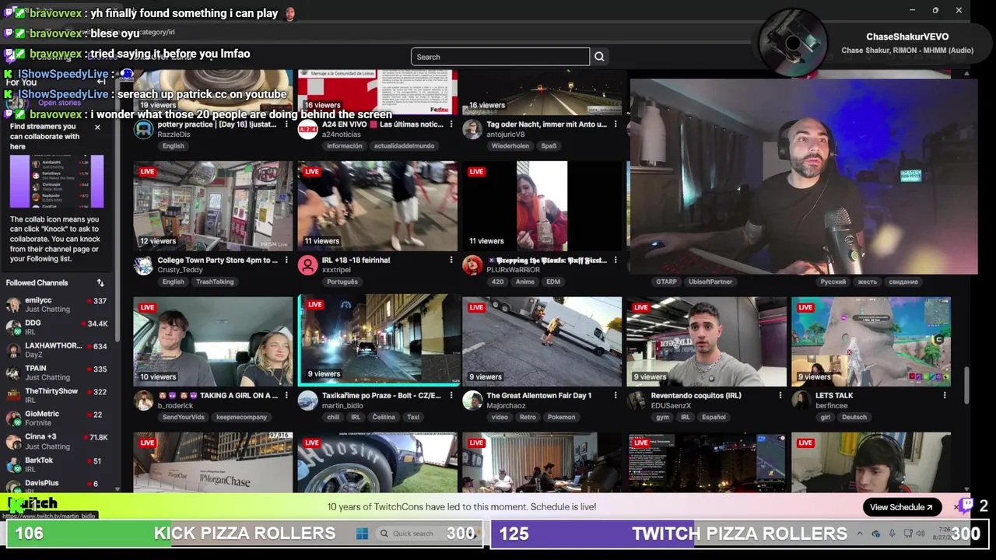Select the Pokemon tag
The image size is (996, 560).
[x=561, y=417]
